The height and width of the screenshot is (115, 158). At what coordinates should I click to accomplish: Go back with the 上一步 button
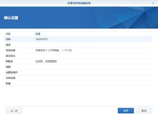(14, 111)
